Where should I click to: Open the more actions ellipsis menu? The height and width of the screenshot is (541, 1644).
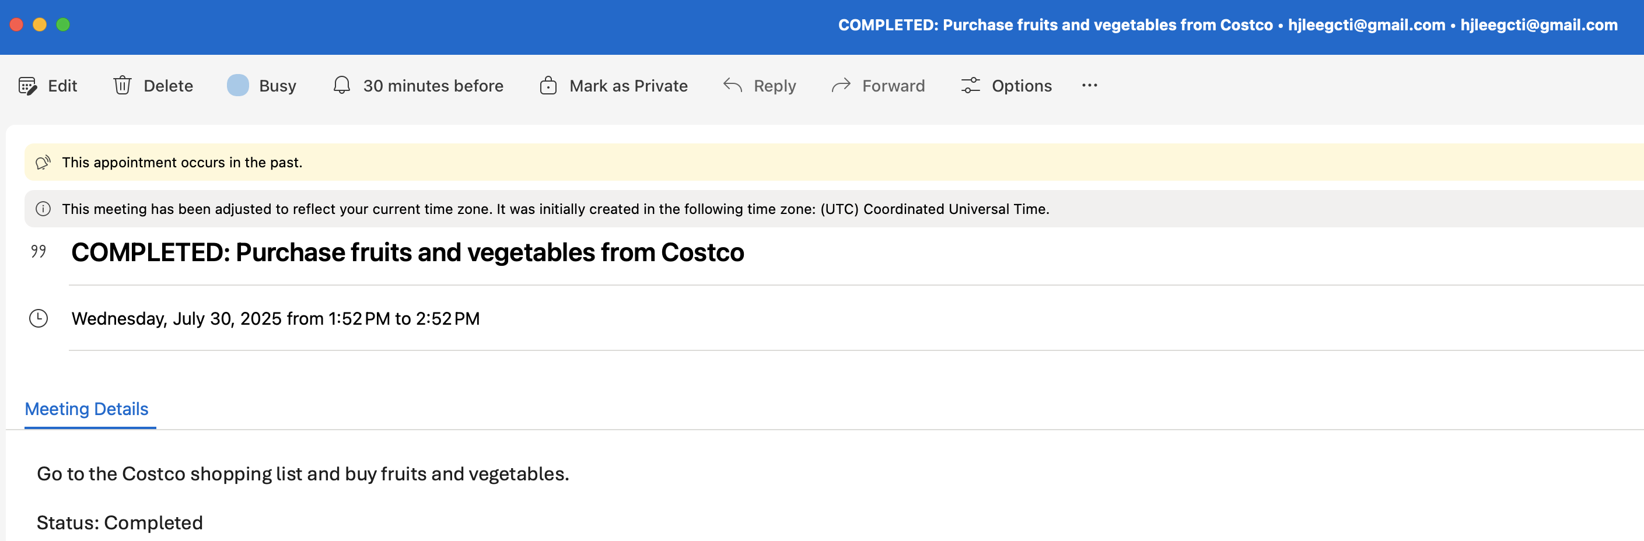1089,86
